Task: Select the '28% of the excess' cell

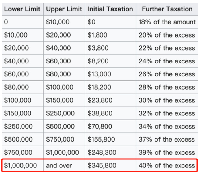Action: (167, 88)
